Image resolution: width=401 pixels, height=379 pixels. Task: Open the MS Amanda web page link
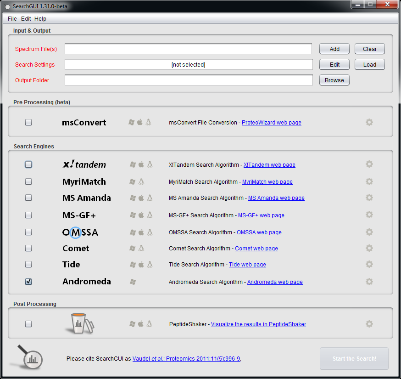(276, 198)
